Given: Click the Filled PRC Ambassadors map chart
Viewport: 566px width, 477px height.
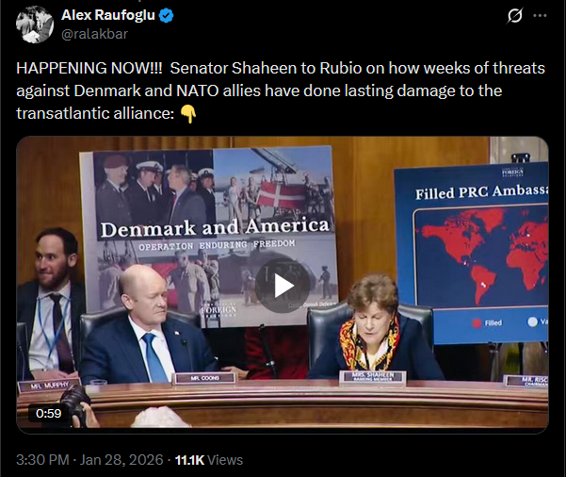Looking at the screenshot, I should pyautogui.click(x=473, y=253).
